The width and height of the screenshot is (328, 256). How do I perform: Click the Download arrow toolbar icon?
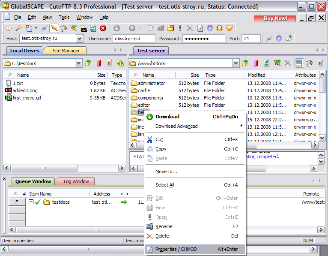click(116, 28)
